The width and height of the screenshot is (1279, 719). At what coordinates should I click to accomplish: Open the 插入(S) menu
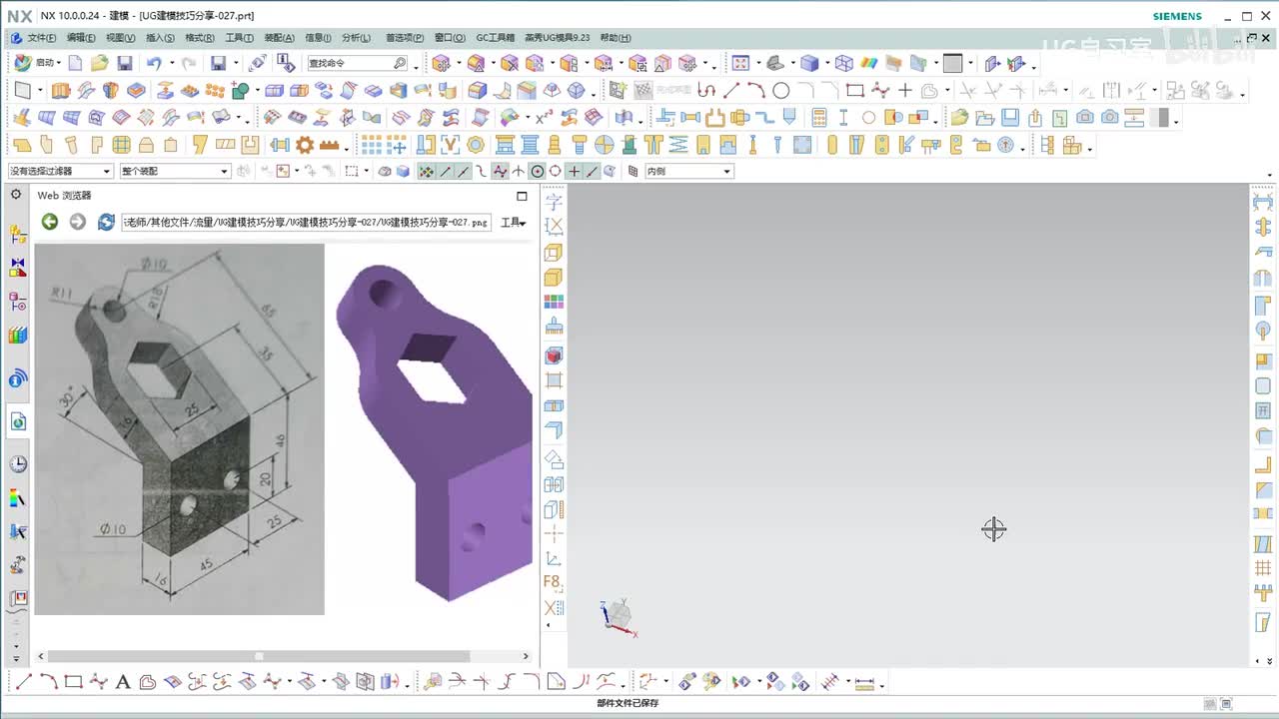160,38
